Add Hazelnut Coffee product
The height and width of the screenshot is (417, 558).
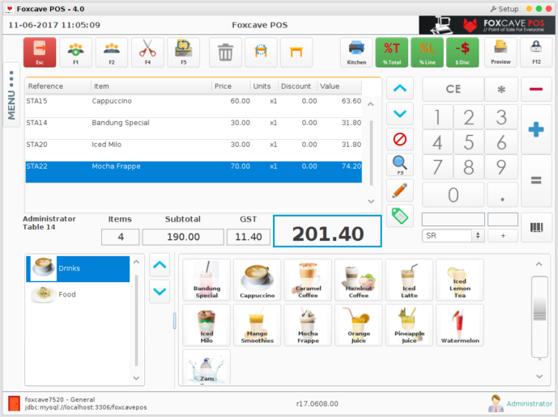click(x=358, y=280)
